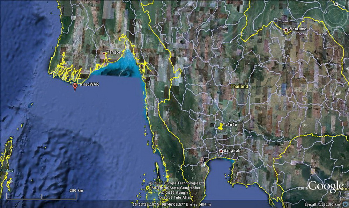Click the partially visible Island label
The image size is (349, 208).
point(6,170)
